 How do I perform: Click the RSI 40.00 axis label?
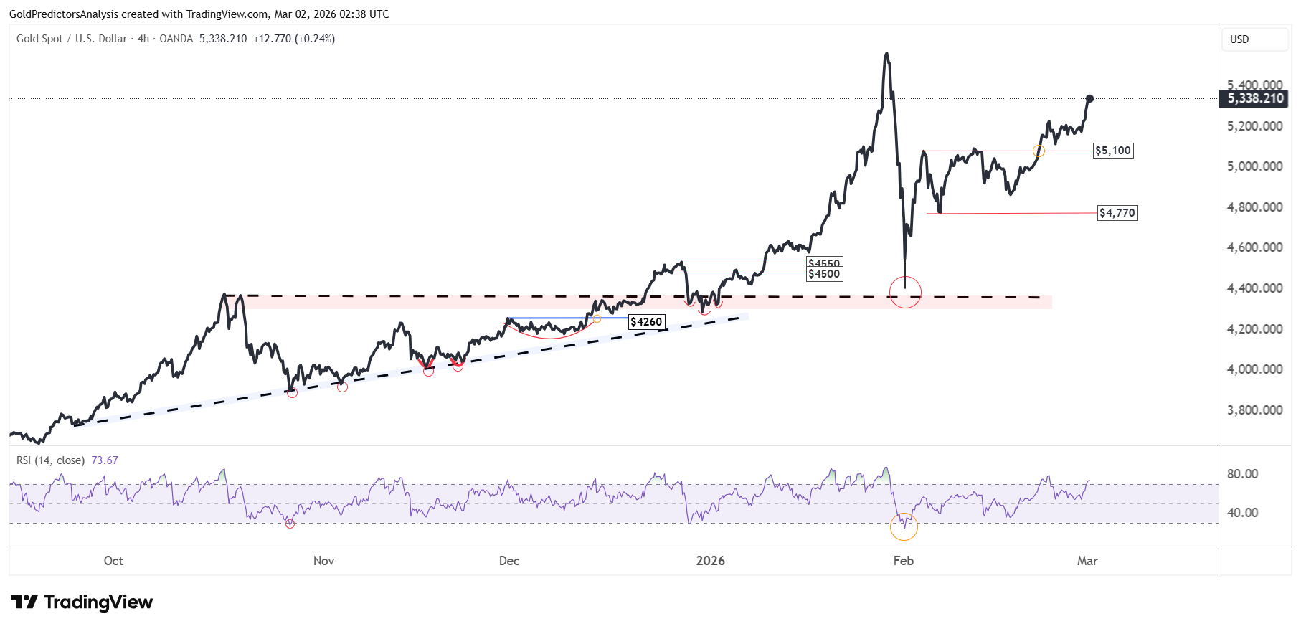click(1242, 513)
